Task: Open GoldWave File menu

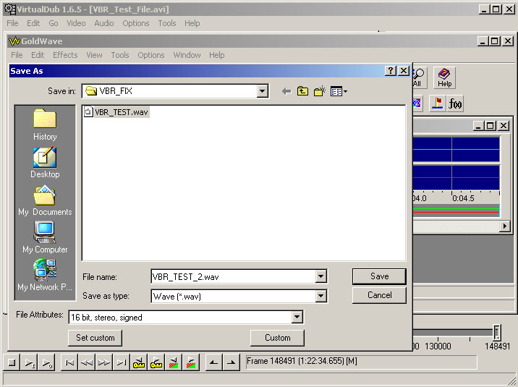Action: point(17,55)
